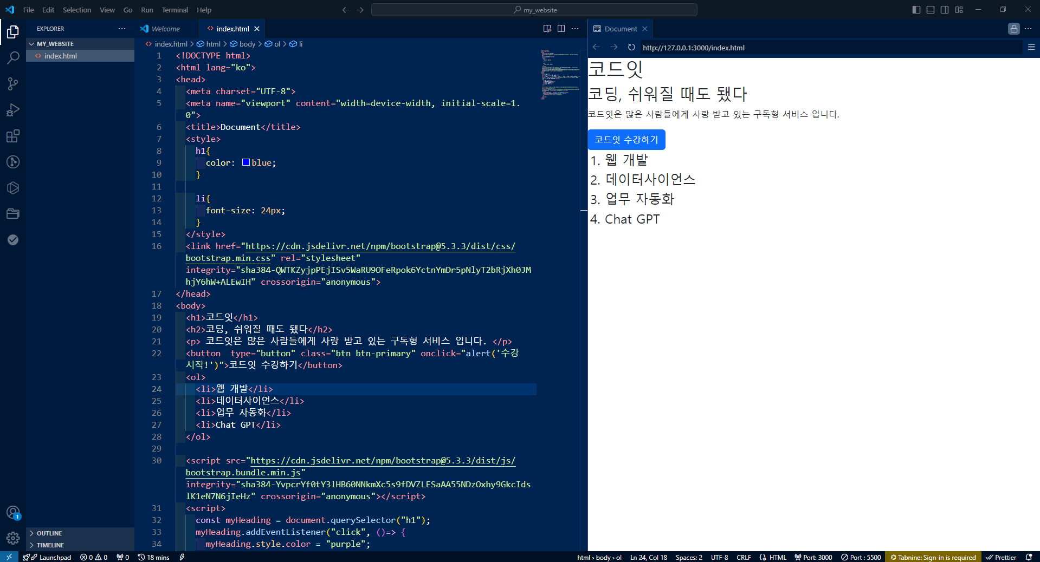Expand the OUTLINE section
Screen dimensions: 1040x562
click(x=80, y=533)
